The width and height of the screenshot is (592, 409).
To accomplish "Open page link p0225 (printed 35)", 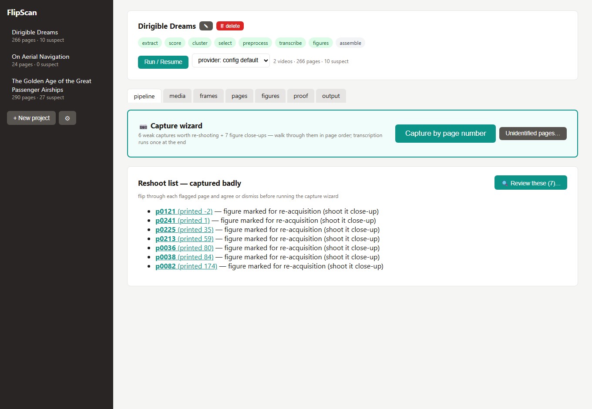I will [185, 229].
